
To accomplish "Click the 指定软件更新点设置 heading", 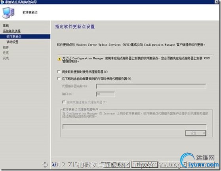I will click(x=75, y=27).
